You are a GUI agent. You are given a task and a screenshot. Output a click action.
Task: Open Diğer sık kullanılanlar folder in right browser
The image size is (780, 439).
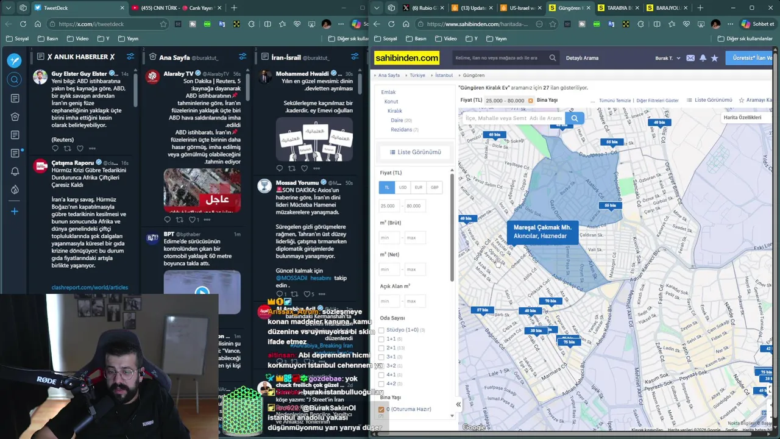point(745,38)
